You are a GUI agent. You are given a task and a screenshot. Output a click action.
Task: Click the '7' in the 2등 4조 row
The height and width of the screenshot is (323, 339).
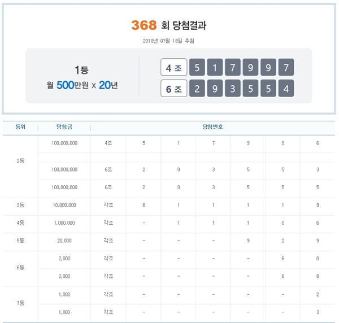pos(214,143)
